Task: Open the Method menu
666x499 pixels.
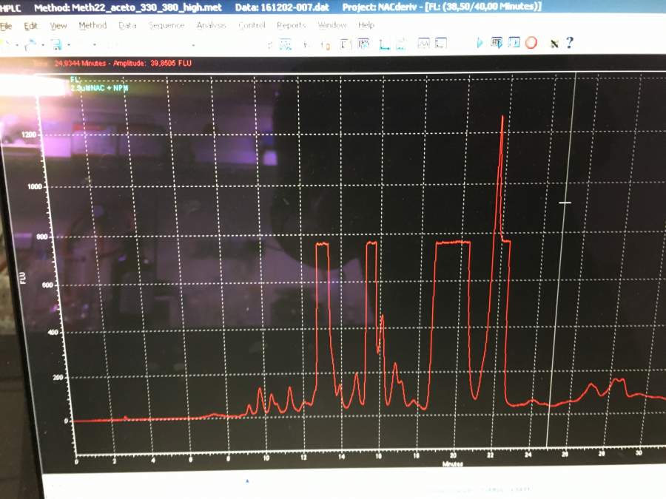Action: coord(92,25)
